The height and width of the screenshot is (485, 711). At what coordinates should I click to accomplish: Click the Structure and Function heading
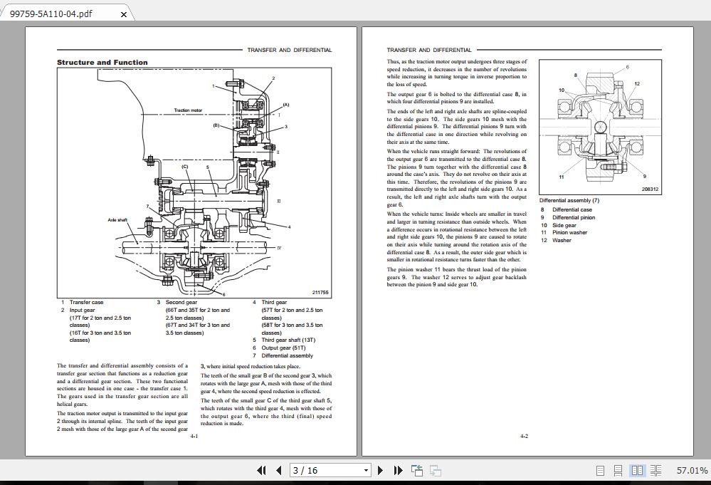(x=102, y=63)
